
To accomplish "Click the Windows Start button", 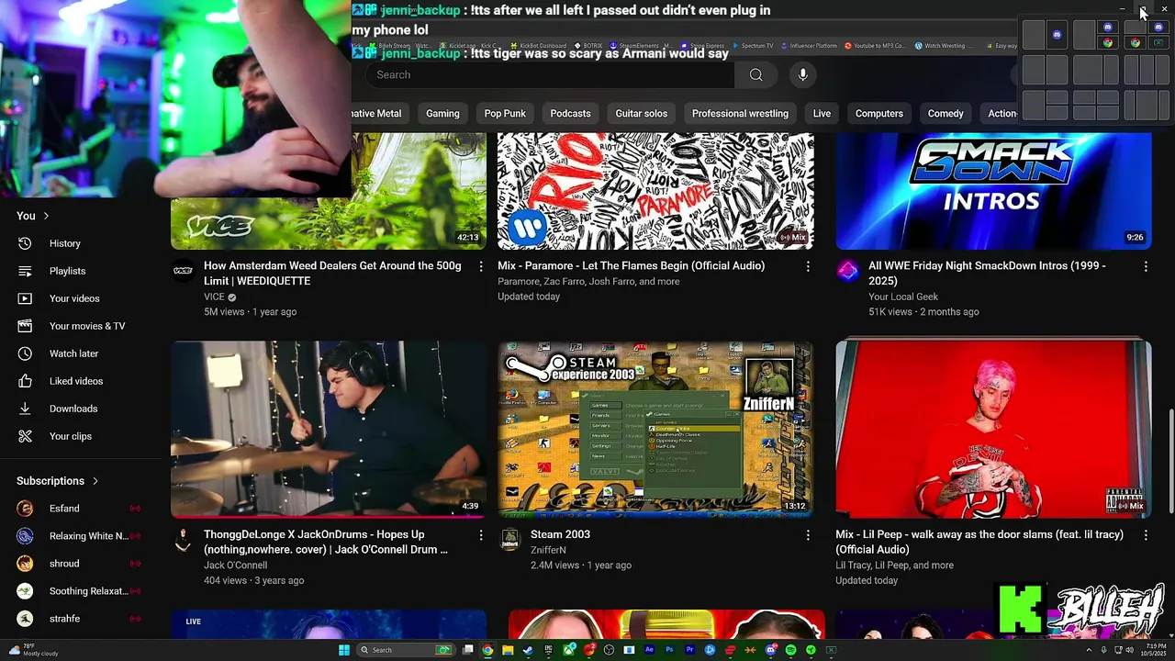I will 344,650.
